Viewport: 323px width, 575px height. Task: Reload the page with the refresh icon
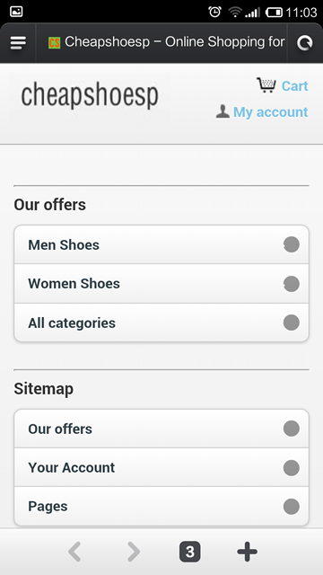305,42
